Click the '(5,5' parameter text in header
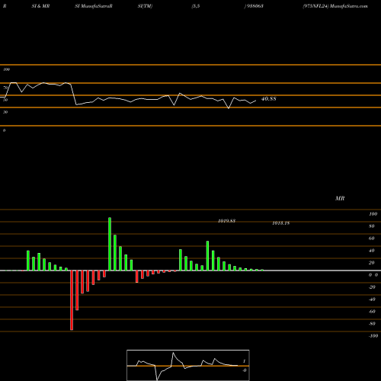 coord(196,6)
